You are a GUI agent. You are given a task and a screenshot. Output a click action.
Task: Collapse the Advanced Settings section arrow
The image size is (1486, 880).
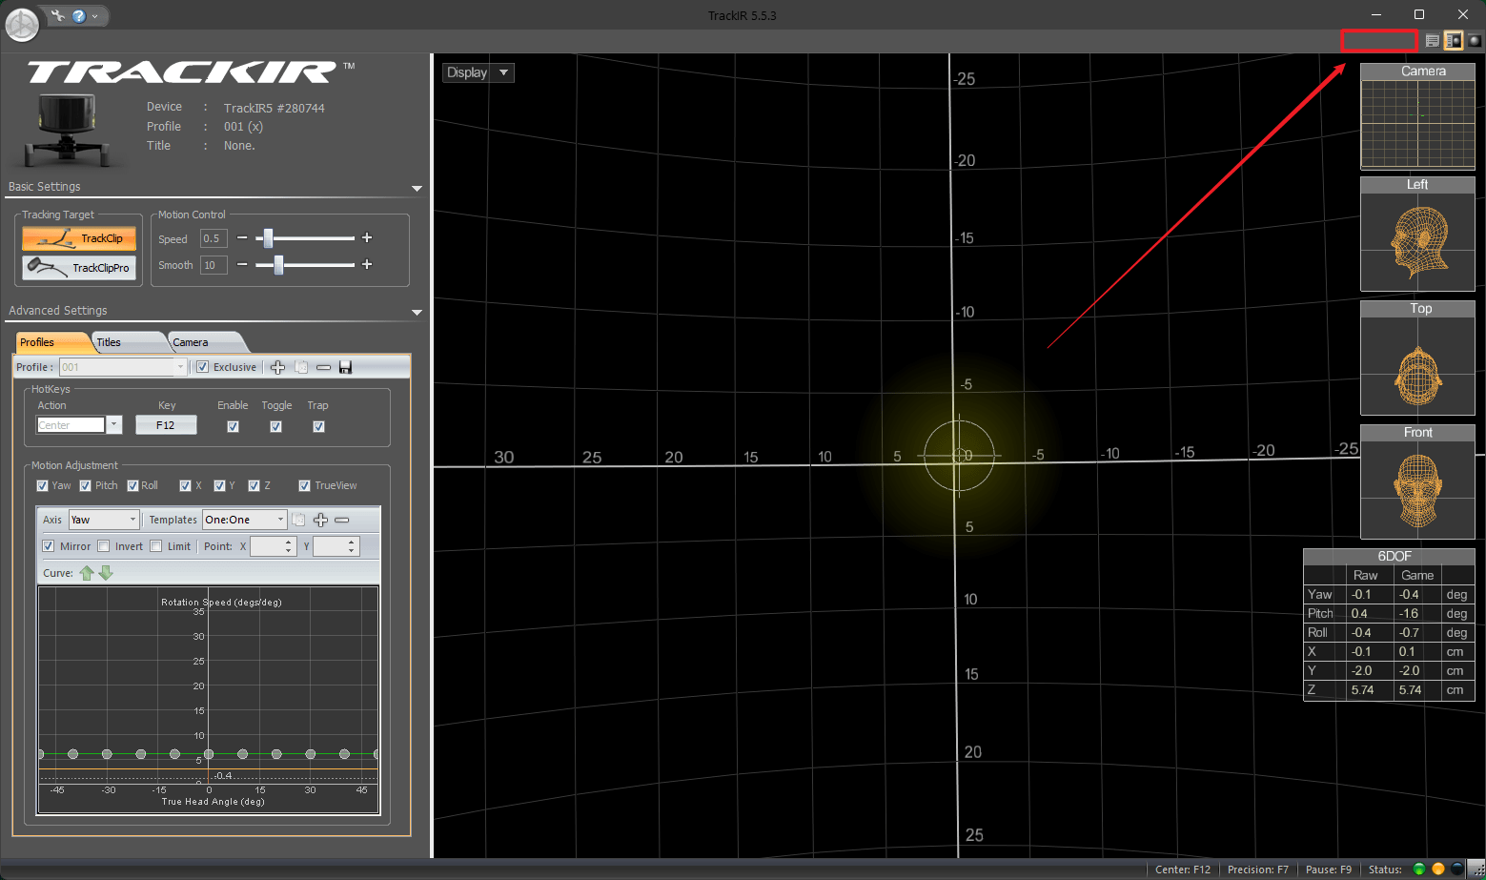point(417,313)
